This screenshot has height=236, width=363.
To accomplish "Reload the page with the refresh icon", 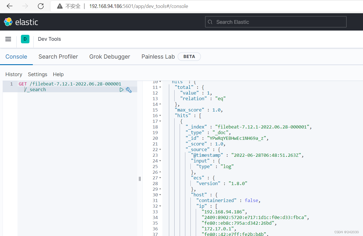I will (41, 6).
